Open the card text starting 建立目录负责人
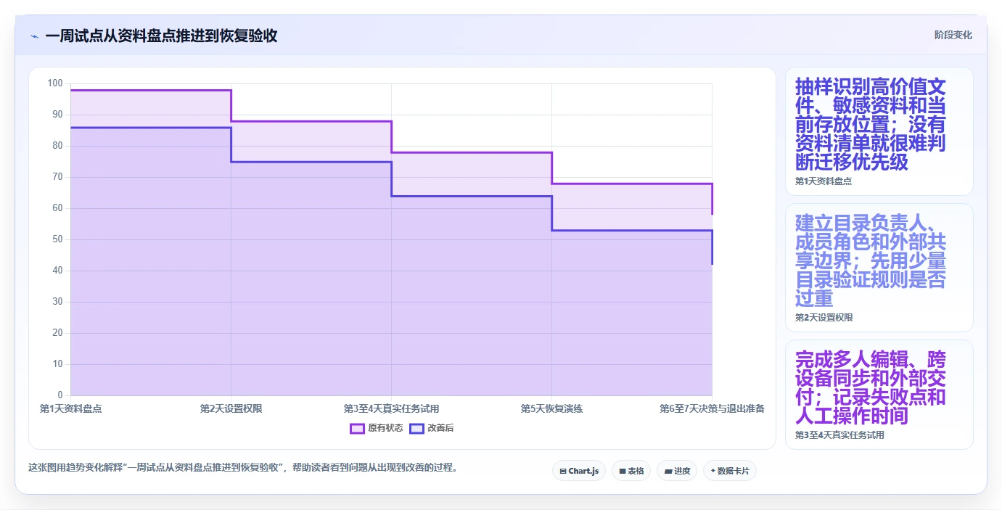1002x510 pixels. point(871,260)
